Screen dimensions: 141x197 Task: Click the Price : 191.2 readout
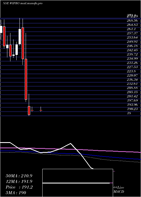pos(19,187)
